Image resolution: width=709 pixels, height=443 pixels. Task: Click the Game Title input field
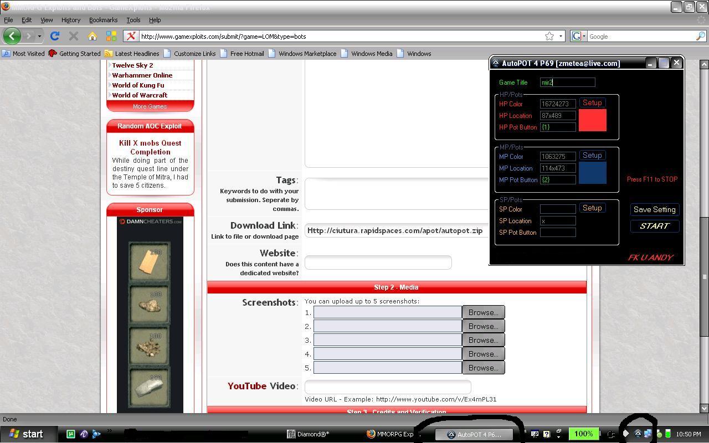(x=568, y=83)
